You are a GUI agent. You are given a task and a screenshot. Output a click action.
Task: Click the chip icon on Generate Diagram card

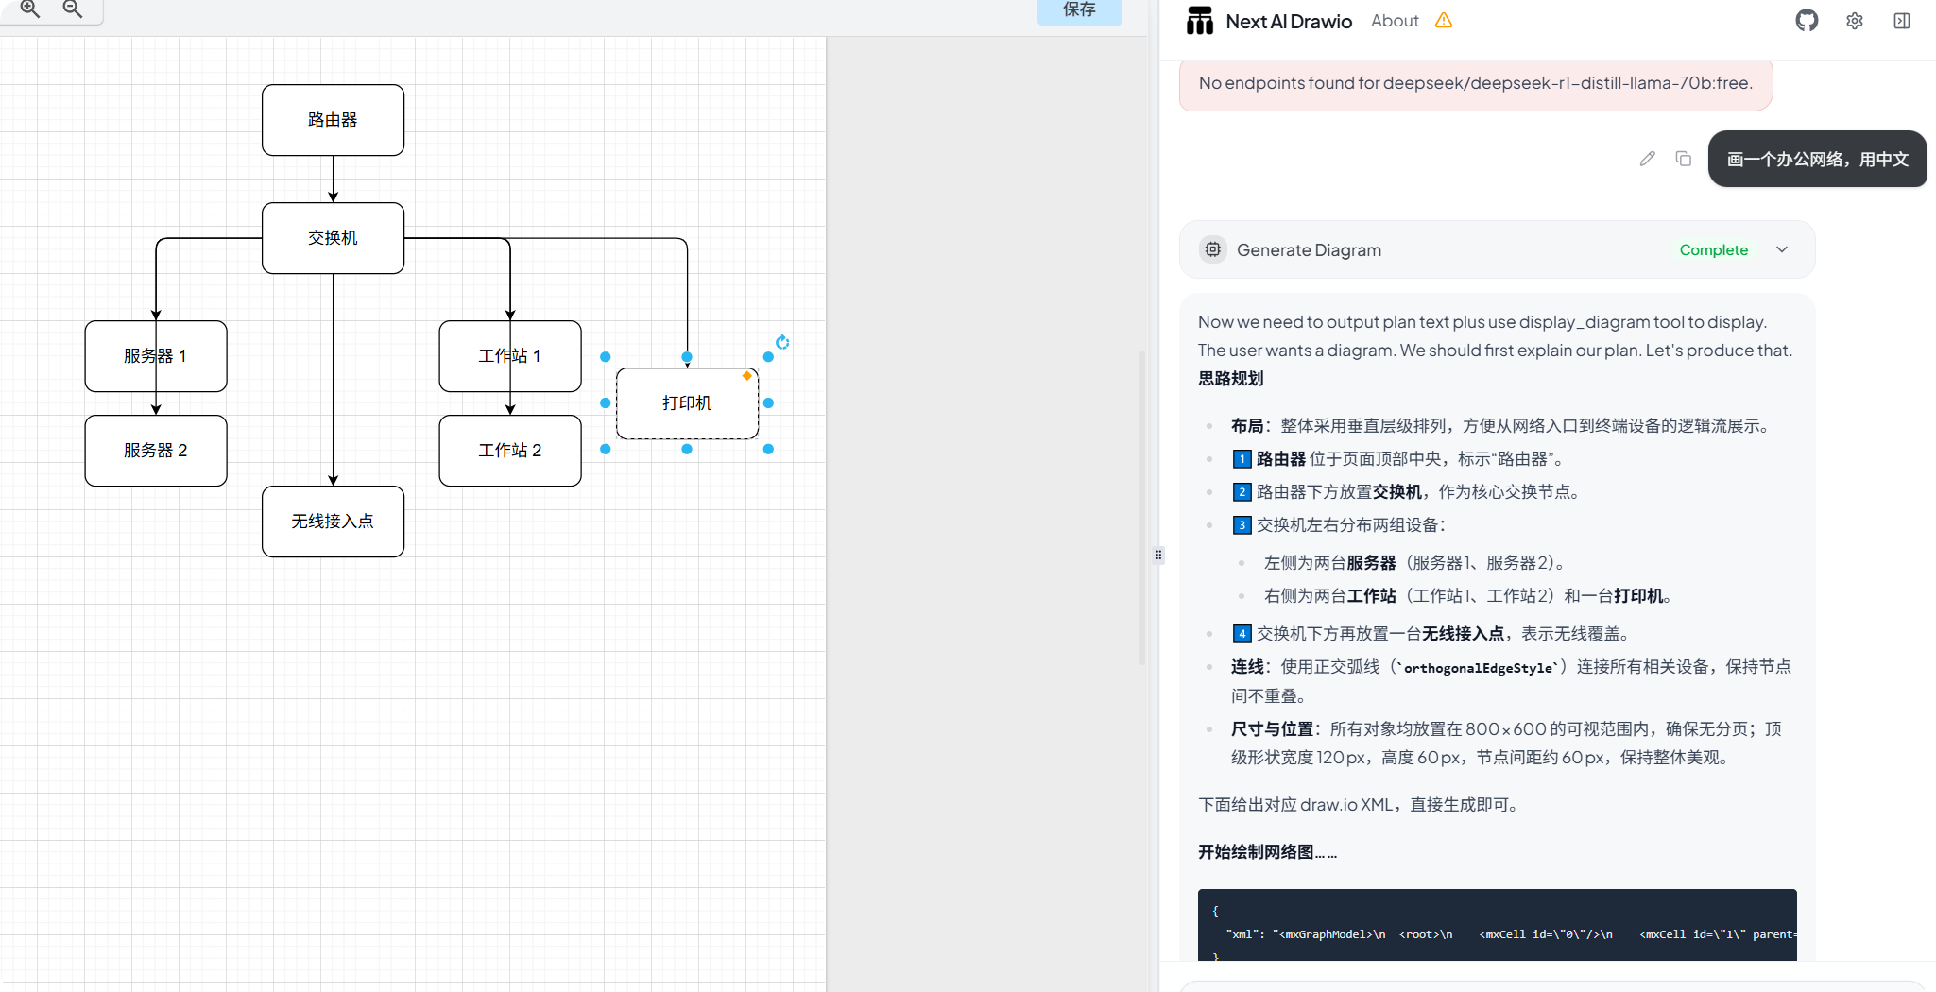pos(1213,249)
